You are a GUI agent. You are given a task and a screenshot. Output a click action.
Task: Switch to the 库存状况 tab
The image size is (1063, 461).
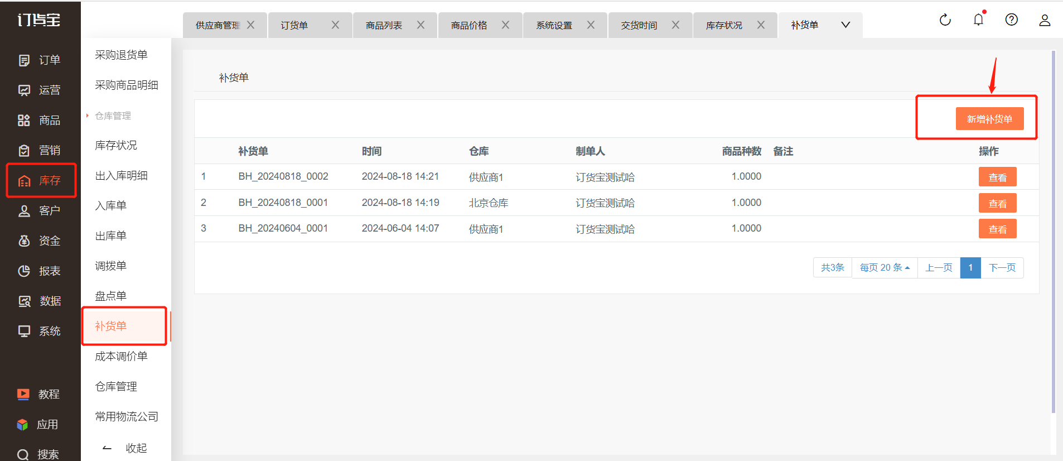pyautogui.click(x=724, y=26)
